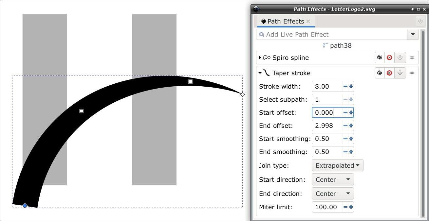Click the Add Live Path Effect search field
Viewport: 429px width, 221px height.
tap(332, 34)
